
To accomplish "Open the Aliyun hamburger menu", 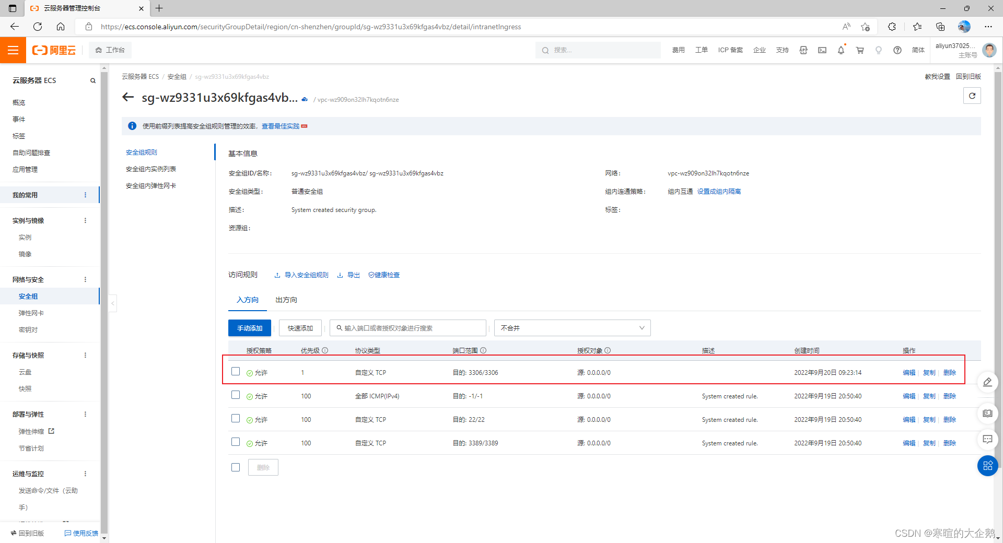I will point(13,50).
